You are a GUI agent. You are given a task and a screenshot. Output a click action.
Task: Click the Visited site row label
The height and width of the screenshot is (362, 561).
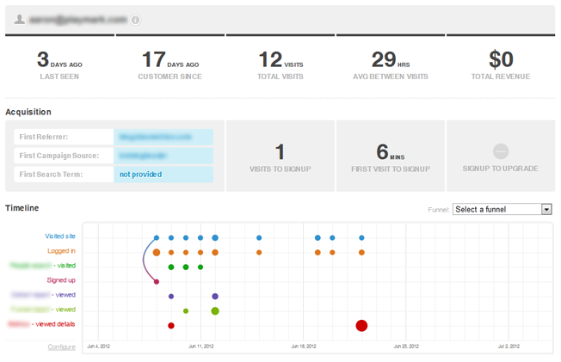click(60, 236)
